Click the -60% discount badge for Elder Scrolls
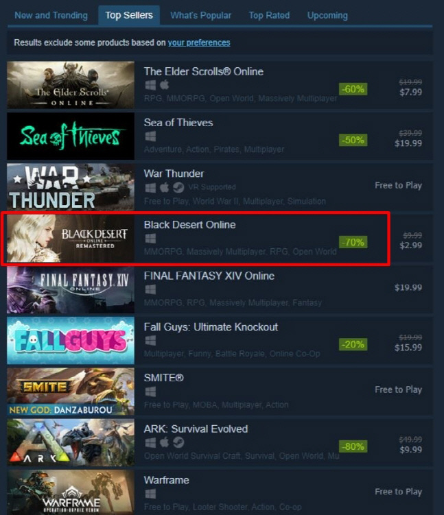Screen dimensions: 444x515 click(353, 89)
